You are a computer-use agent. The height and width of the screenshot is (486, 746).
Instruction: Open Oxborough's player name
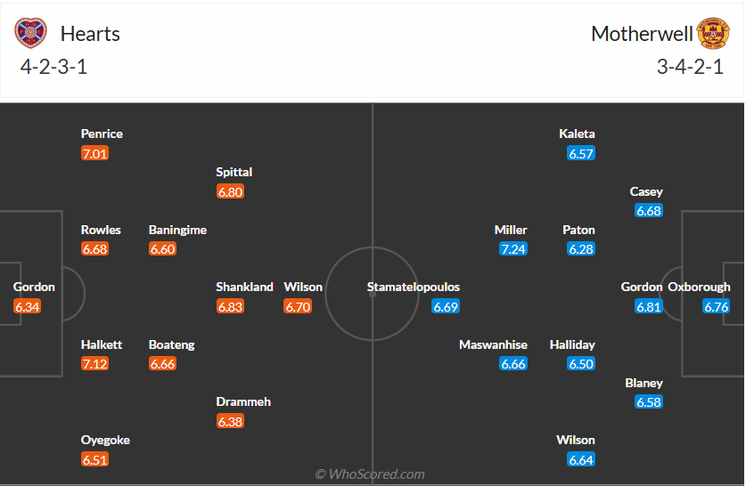(699, 287)
